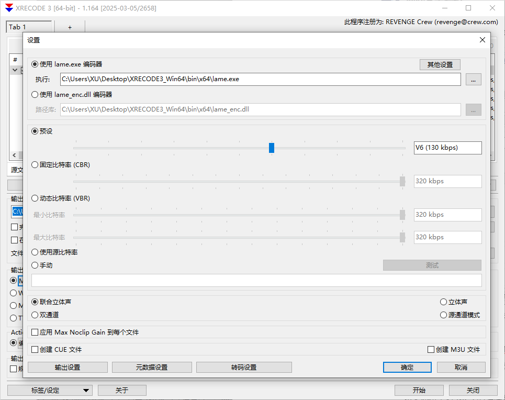Viewport: 505px width, 400px height.
Task: Select 动态比特率 (VBR) mode
Action: click(x=35, y=198)
